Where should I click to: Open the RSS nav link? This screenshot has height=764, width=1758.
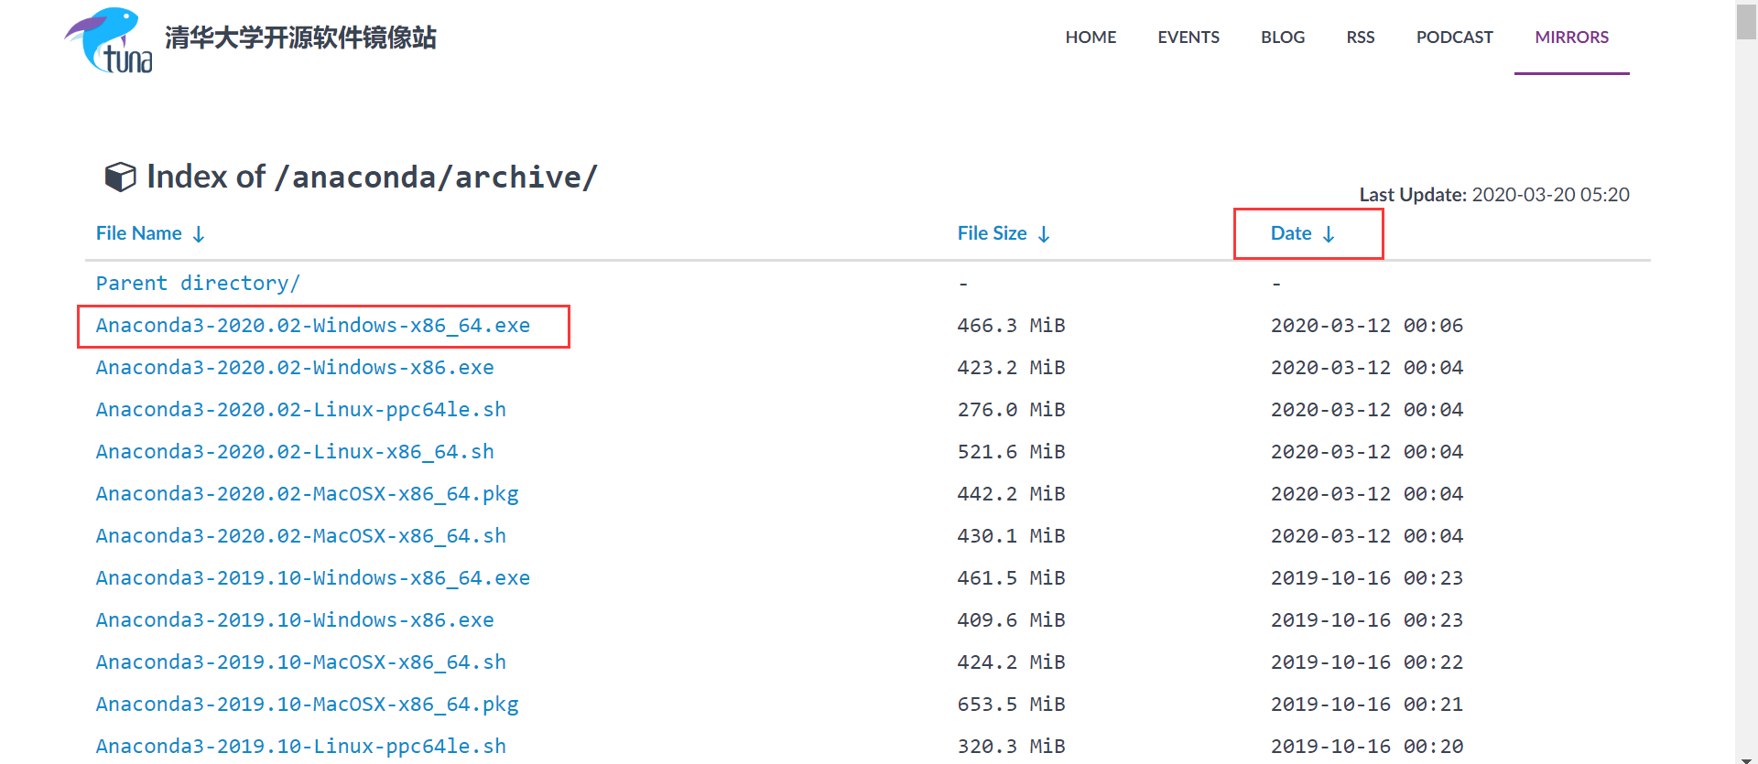tap(1361, 38)
